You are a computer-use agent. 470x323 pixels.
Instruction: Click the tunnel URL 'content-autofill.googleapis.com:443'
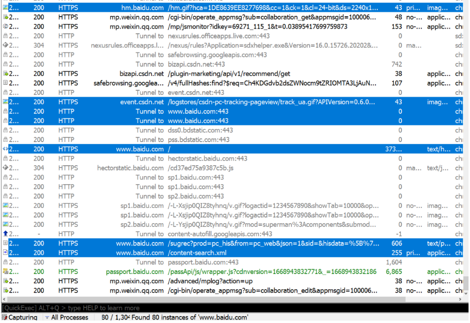click(220, 234)
